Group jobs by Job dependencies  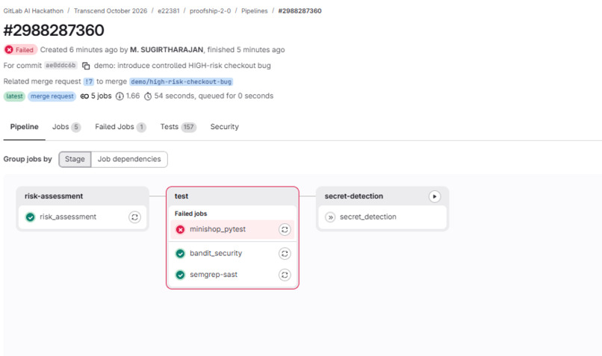[129, 159]
